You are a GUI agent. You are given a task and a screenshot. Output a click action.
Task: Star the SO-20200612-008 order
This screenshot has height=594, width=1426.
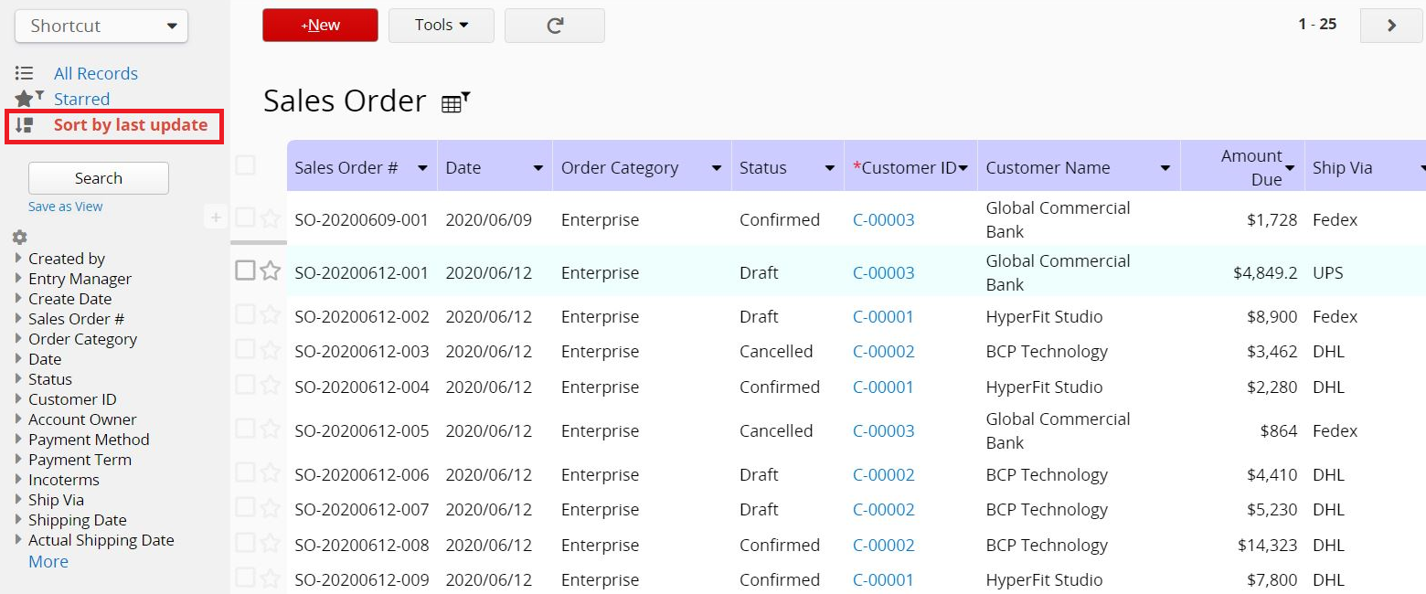(270, 544)
